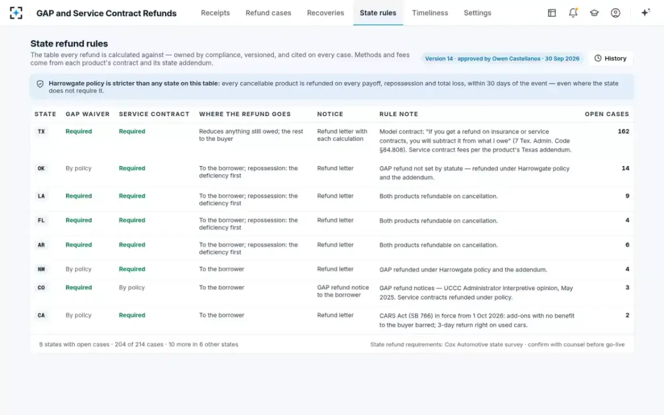Click the "Required" GAP waiver cell for TX

(79, 132)
